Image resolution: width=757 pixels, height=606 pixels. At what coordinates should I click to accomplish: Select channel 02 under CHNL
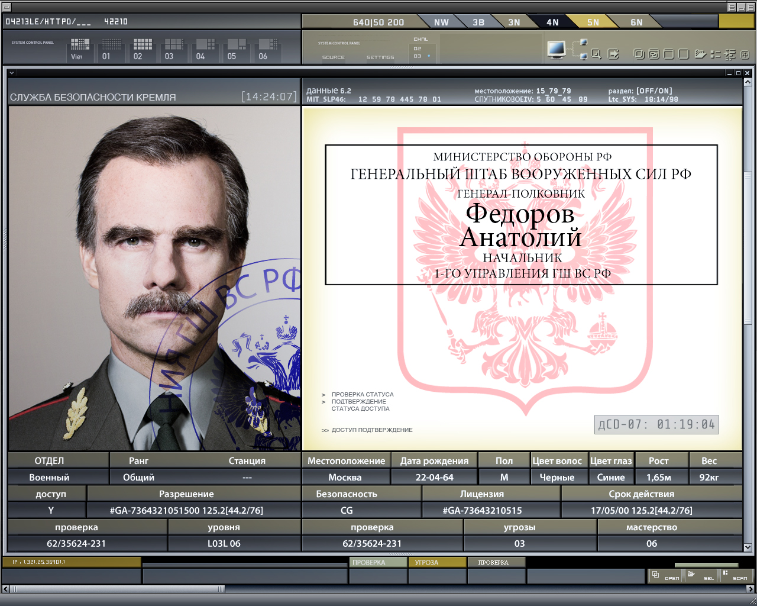pos(418,49)
